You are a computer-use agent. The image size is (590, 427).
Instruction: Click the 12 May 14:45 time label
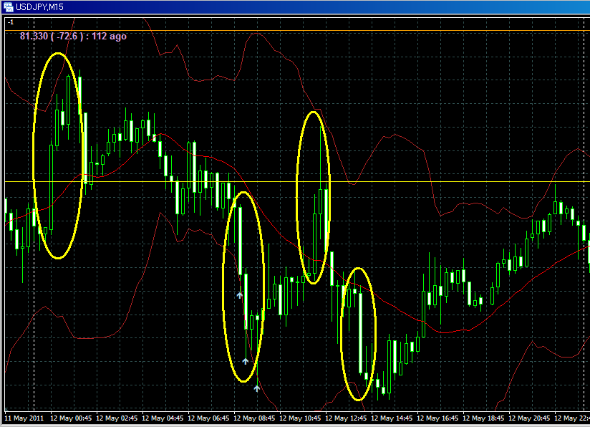click(x=393, y=418)
